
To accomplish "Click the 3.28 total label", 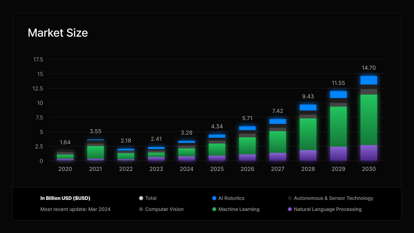I will coord(187,133).
